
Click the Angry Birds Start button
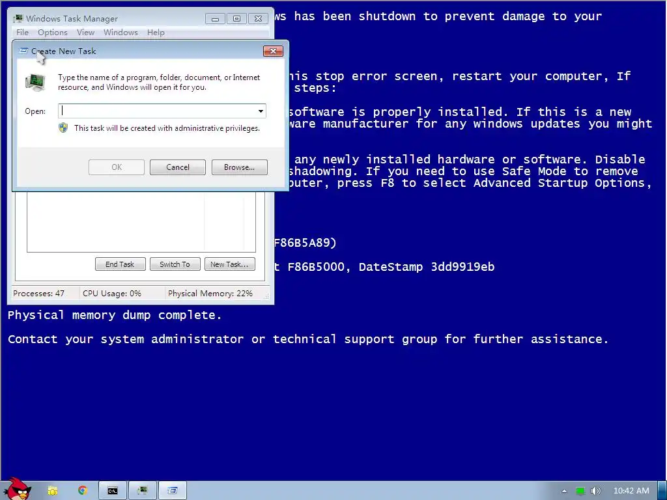coord(17,488)
